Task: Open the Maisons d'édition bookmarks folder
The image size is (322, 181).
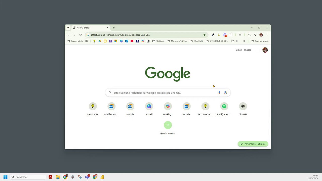Action: 177,41
